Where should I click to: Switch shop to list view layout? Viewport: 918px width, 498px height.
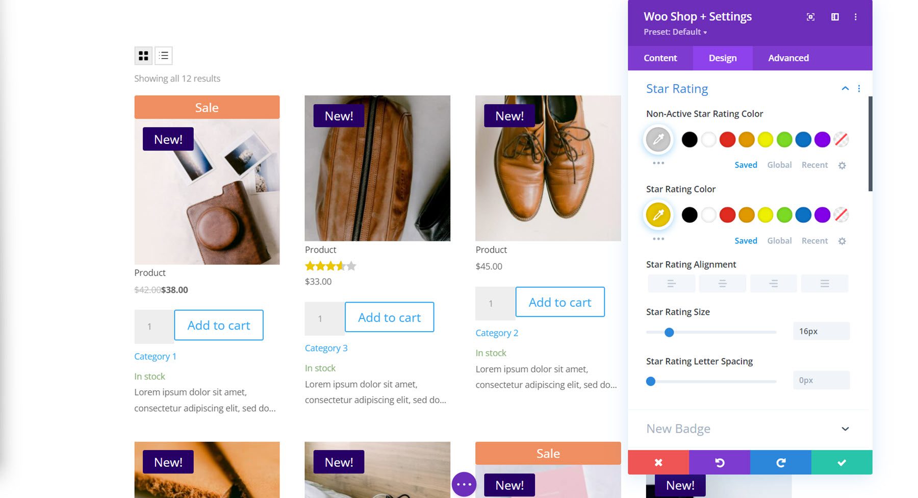tap(163, 55)
